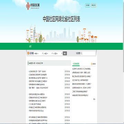Click the green-bordered button in the header
Screen dimensions: 124x124
click(x=87, y=6)
